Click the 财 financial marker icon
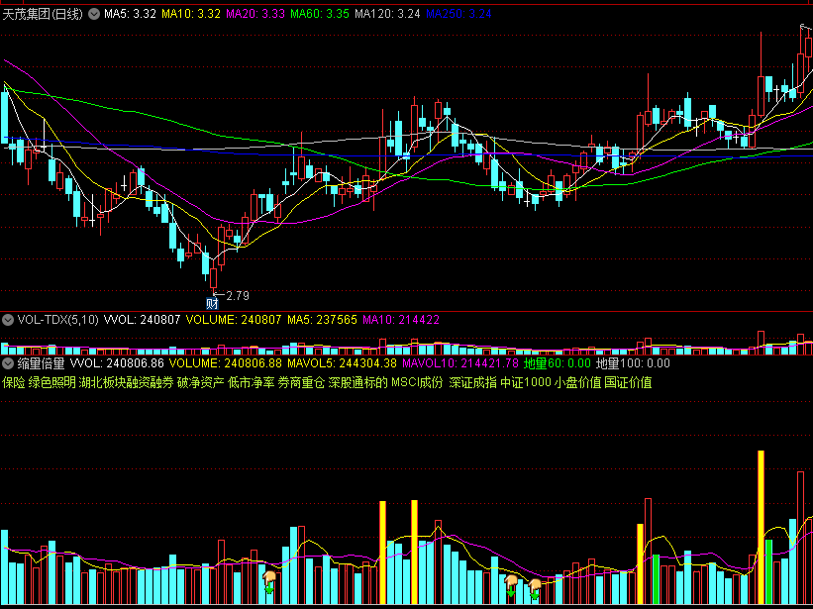 (x=212, y=304)
